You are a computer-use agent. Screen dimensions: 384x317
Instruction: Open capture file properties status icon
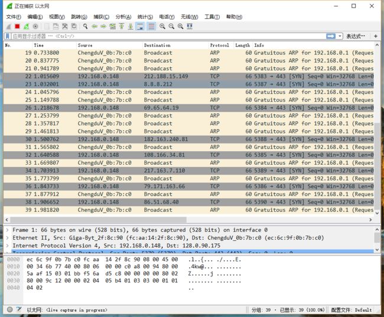[19, 310]
